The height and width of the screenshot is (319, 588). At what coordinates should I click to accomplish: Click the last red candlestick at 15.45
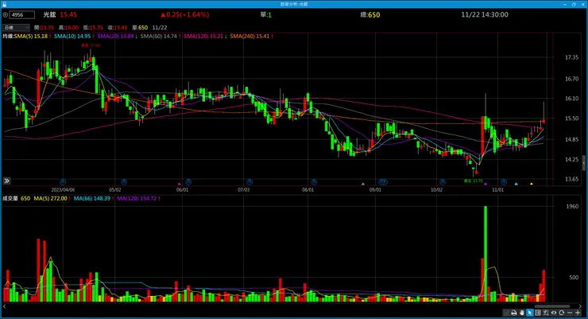point(544,121)
